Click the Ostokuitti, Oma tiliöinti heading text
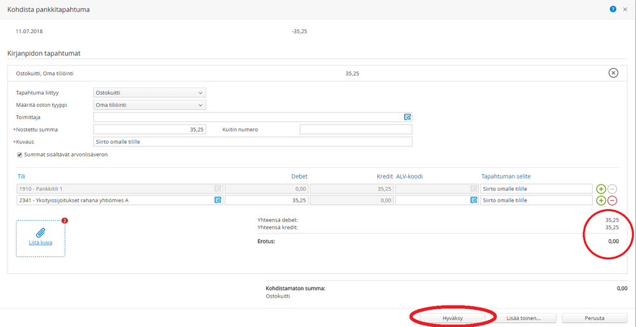 [x=45, y=74]
